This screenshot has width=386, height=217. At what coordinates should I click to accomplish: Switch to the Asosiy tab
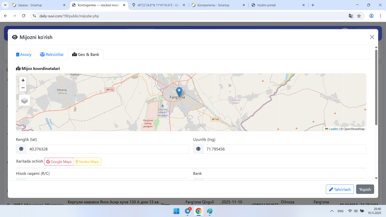(x=24, y=55)
